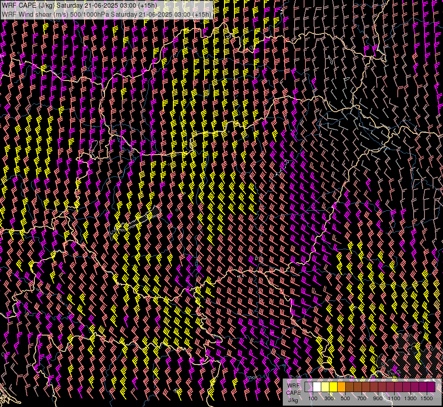Click the bright yellow CAPE legend swatch
This screenshot has width=443, height=407.
(x=333, y=387)
